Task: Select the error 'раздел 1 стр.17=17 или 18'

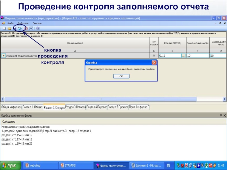Action: tap(17, 139)
